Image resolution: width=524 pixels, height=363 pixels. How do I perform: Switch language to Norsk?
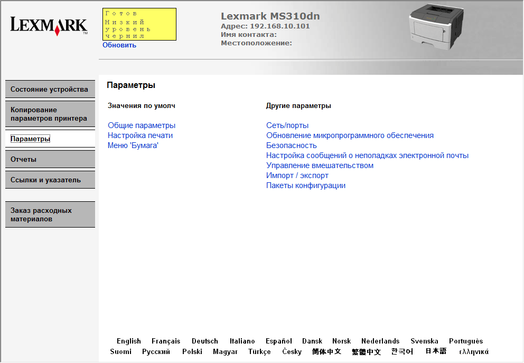coord(342,341)
